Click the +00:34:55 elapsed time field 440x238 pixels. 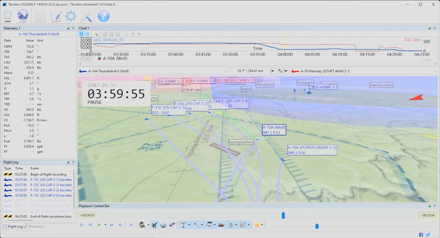87,215
